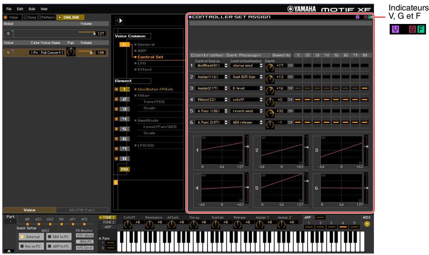Select Element 3 button

124,109
